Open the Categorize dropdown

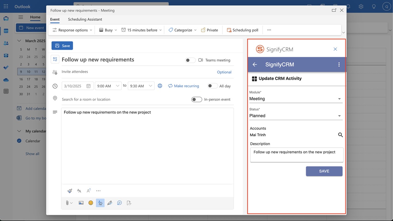(x=182, y=30)
